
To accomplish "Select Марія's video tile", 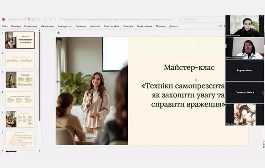I will (x=245, y=26).
